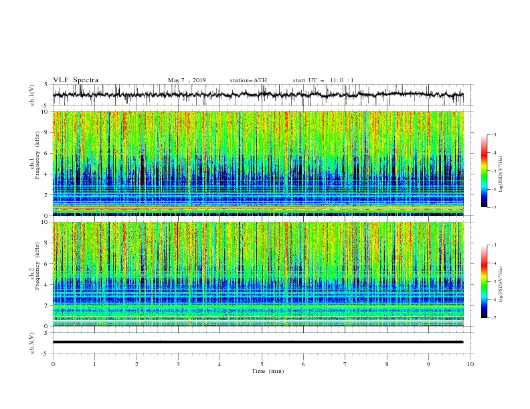Click the ch.3 flat black waveform trace
The width and height of the screenshot is (530, 409).
[258, 342]
